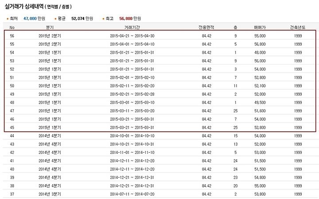Click the 매매가 column header
The height and width of the screenshot is (199, 319).
tap(260, 27)
